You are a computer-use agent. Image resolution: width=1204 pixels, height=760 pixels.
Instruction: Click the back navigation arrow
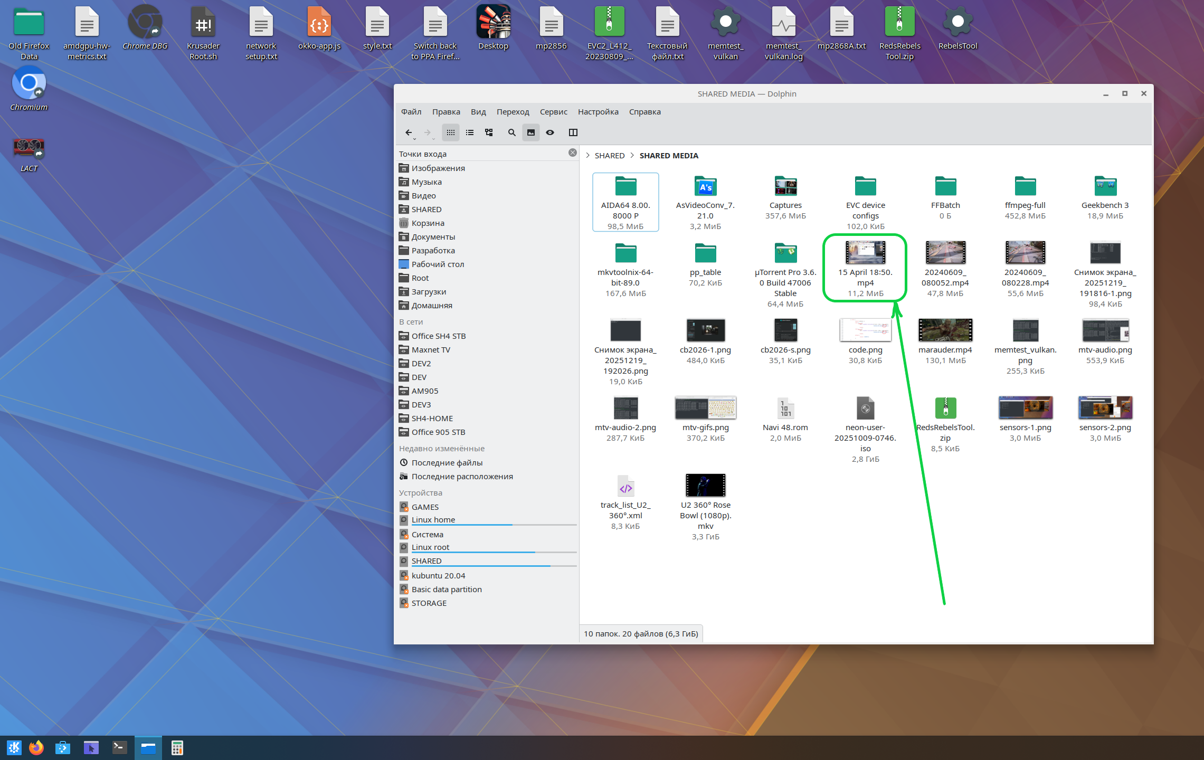pos(408,132)
